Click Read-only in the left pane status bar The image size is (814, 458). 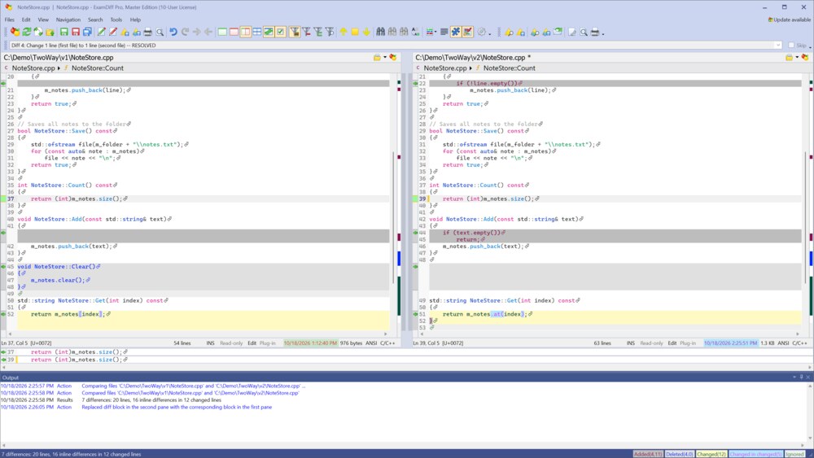point(231,342)
